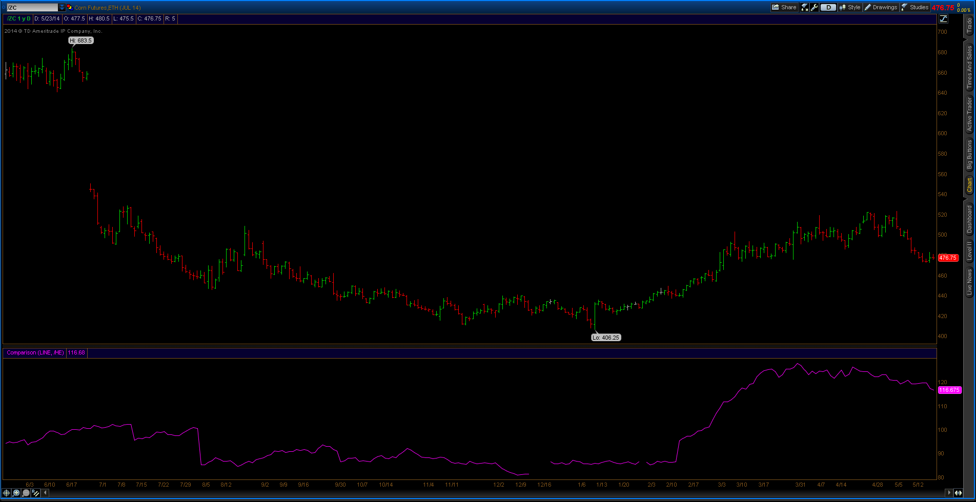Screen dimensions: 976x502
Task: Click the 0.00% change value
Action: coord(964,10)
